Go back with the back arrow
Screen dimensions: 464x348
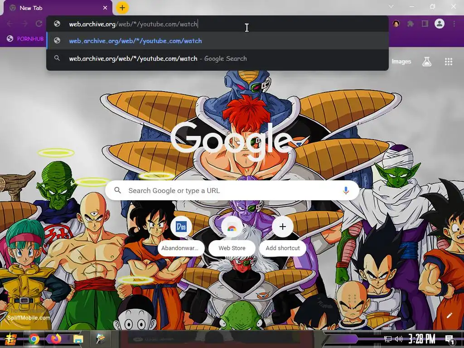pyautogui.click(x=10, y=24)
